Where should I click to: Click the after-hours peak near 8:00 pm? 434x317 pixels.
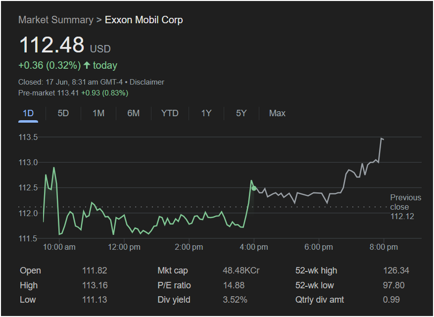[x=382, y=138]
